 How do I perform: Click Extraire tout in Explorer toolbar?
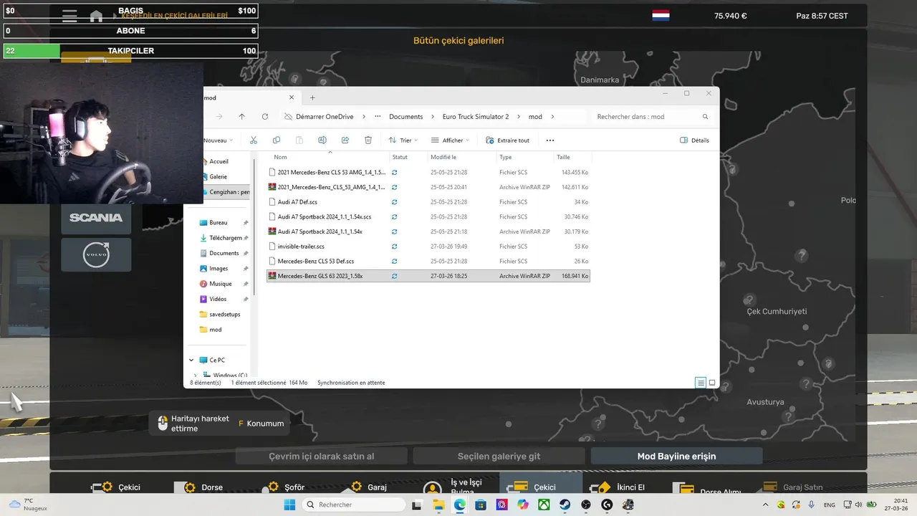click(507, 140)
